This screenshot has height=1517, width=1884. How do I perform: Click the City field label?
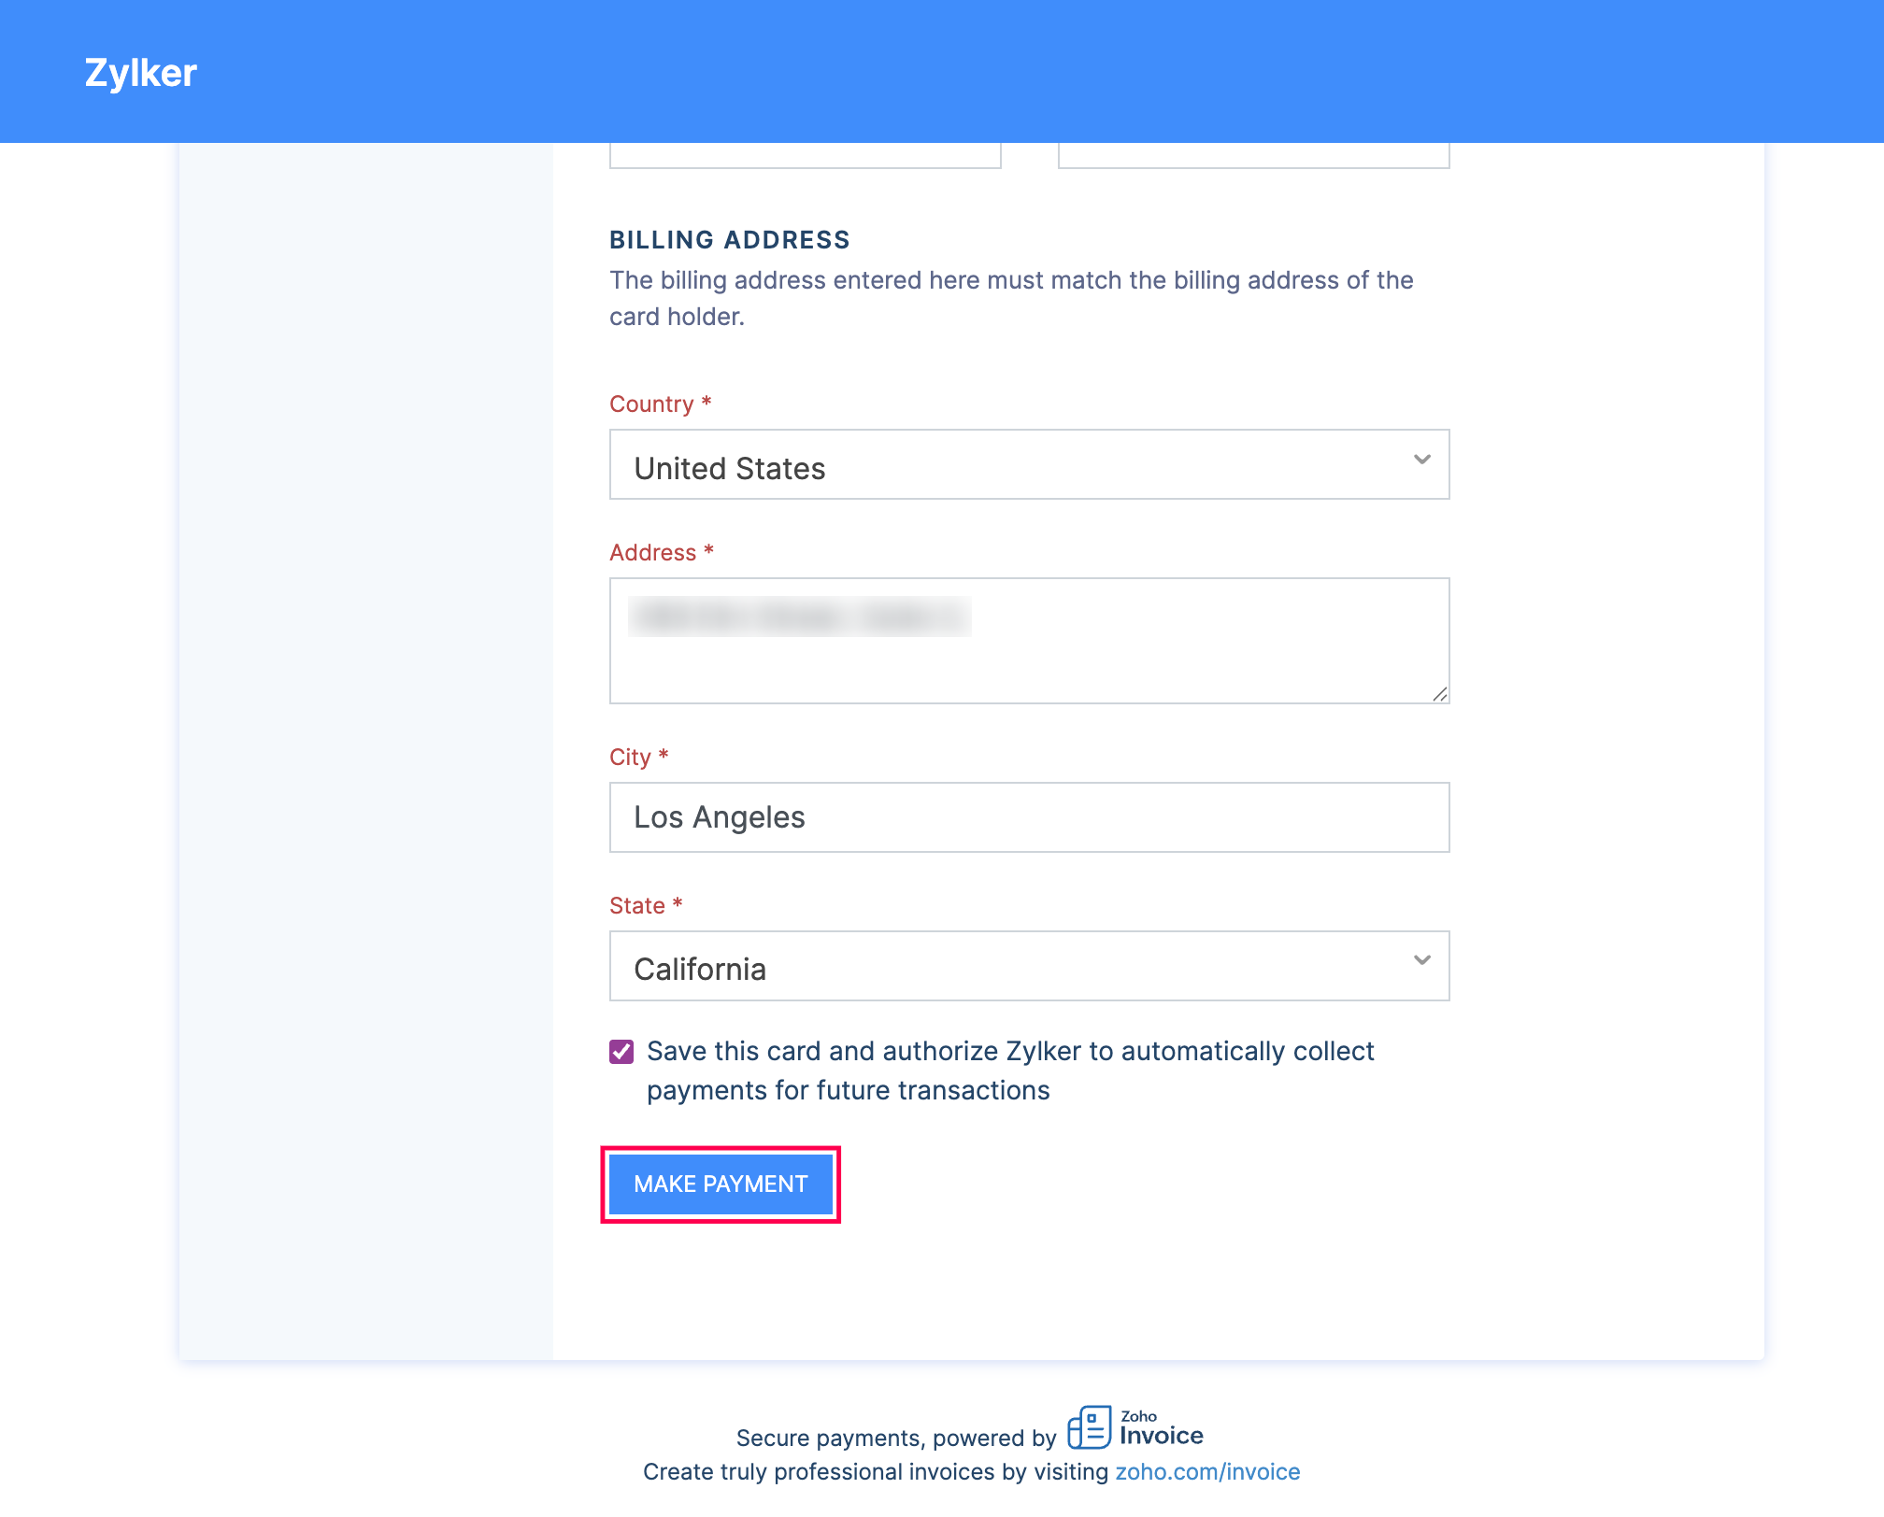tap(630, 758)
